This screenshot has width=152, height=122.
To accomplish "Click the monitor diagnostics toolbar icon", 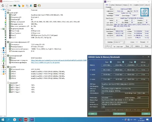I will coord(27,6).
